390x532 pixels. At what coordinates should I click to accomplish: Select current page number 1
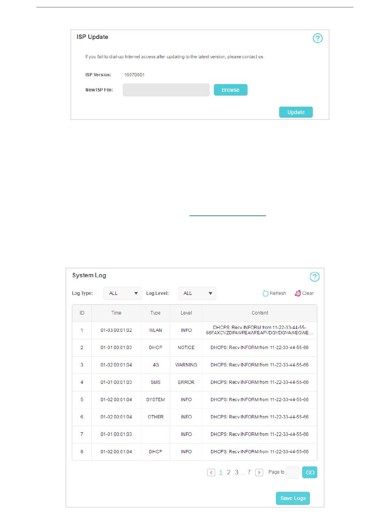coord(221,473)
